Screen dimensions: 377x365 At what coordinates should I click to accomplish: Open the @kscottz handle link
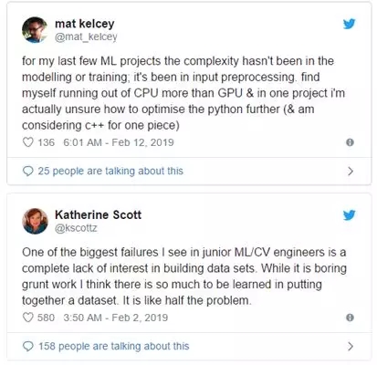point(76,228)
